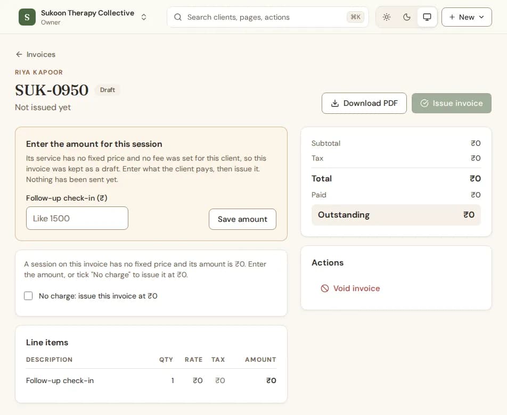The height and width of the screenshot is (415, 507).
Task: Switch to light theme sun icon
Action: (x=387, y=17)
